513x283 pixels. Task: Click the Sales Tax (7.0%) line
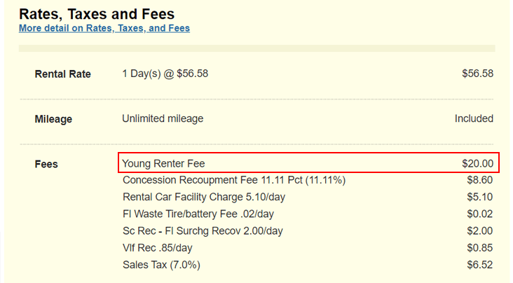[x=161, y=264]
